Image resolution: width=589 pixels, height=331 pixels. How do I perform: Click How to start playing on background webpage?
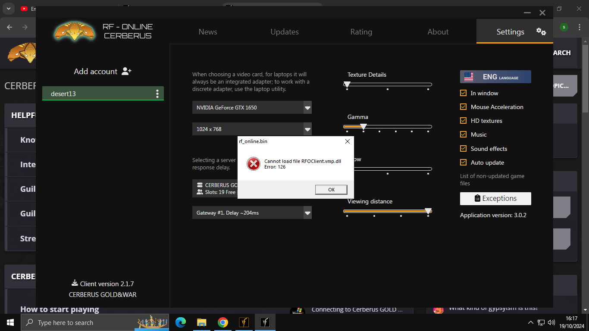tap(60, 309)
